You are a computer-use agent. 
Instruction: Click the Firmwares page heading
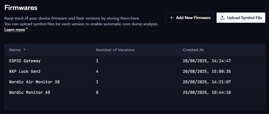pyautogui.click(x=21, y=8)
